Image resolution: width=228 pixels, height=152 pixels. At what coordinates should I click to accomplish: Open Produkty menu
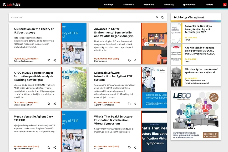click(169, 5)
